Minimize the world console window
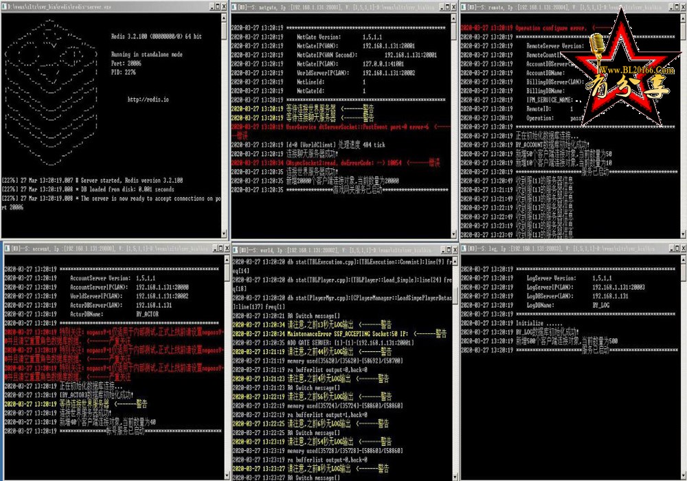Screen dimensions: 687x481 443,249
